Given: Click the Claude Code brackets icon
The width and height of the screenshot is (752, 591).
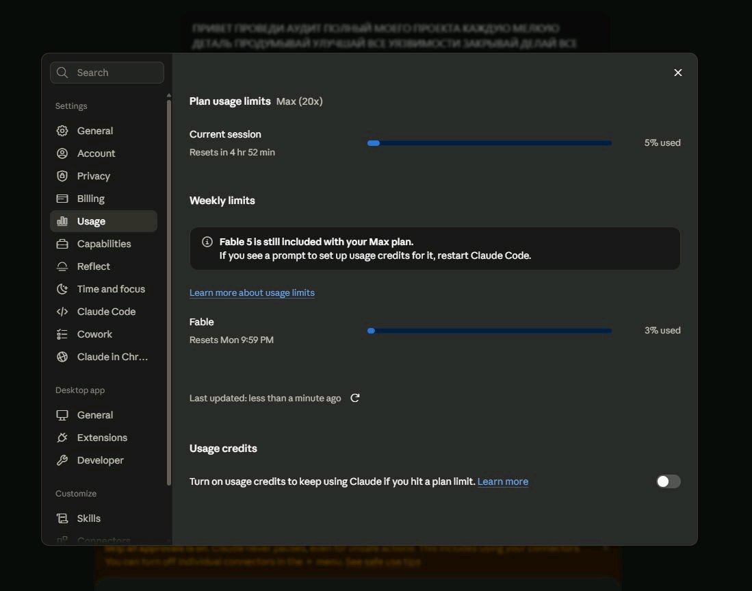Looking at the screenshot, I should click(62, 312).
